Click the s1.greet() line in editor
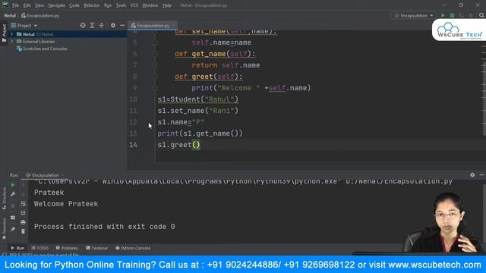The width and height of the screenshot is (486, 273). coord(179,145)
